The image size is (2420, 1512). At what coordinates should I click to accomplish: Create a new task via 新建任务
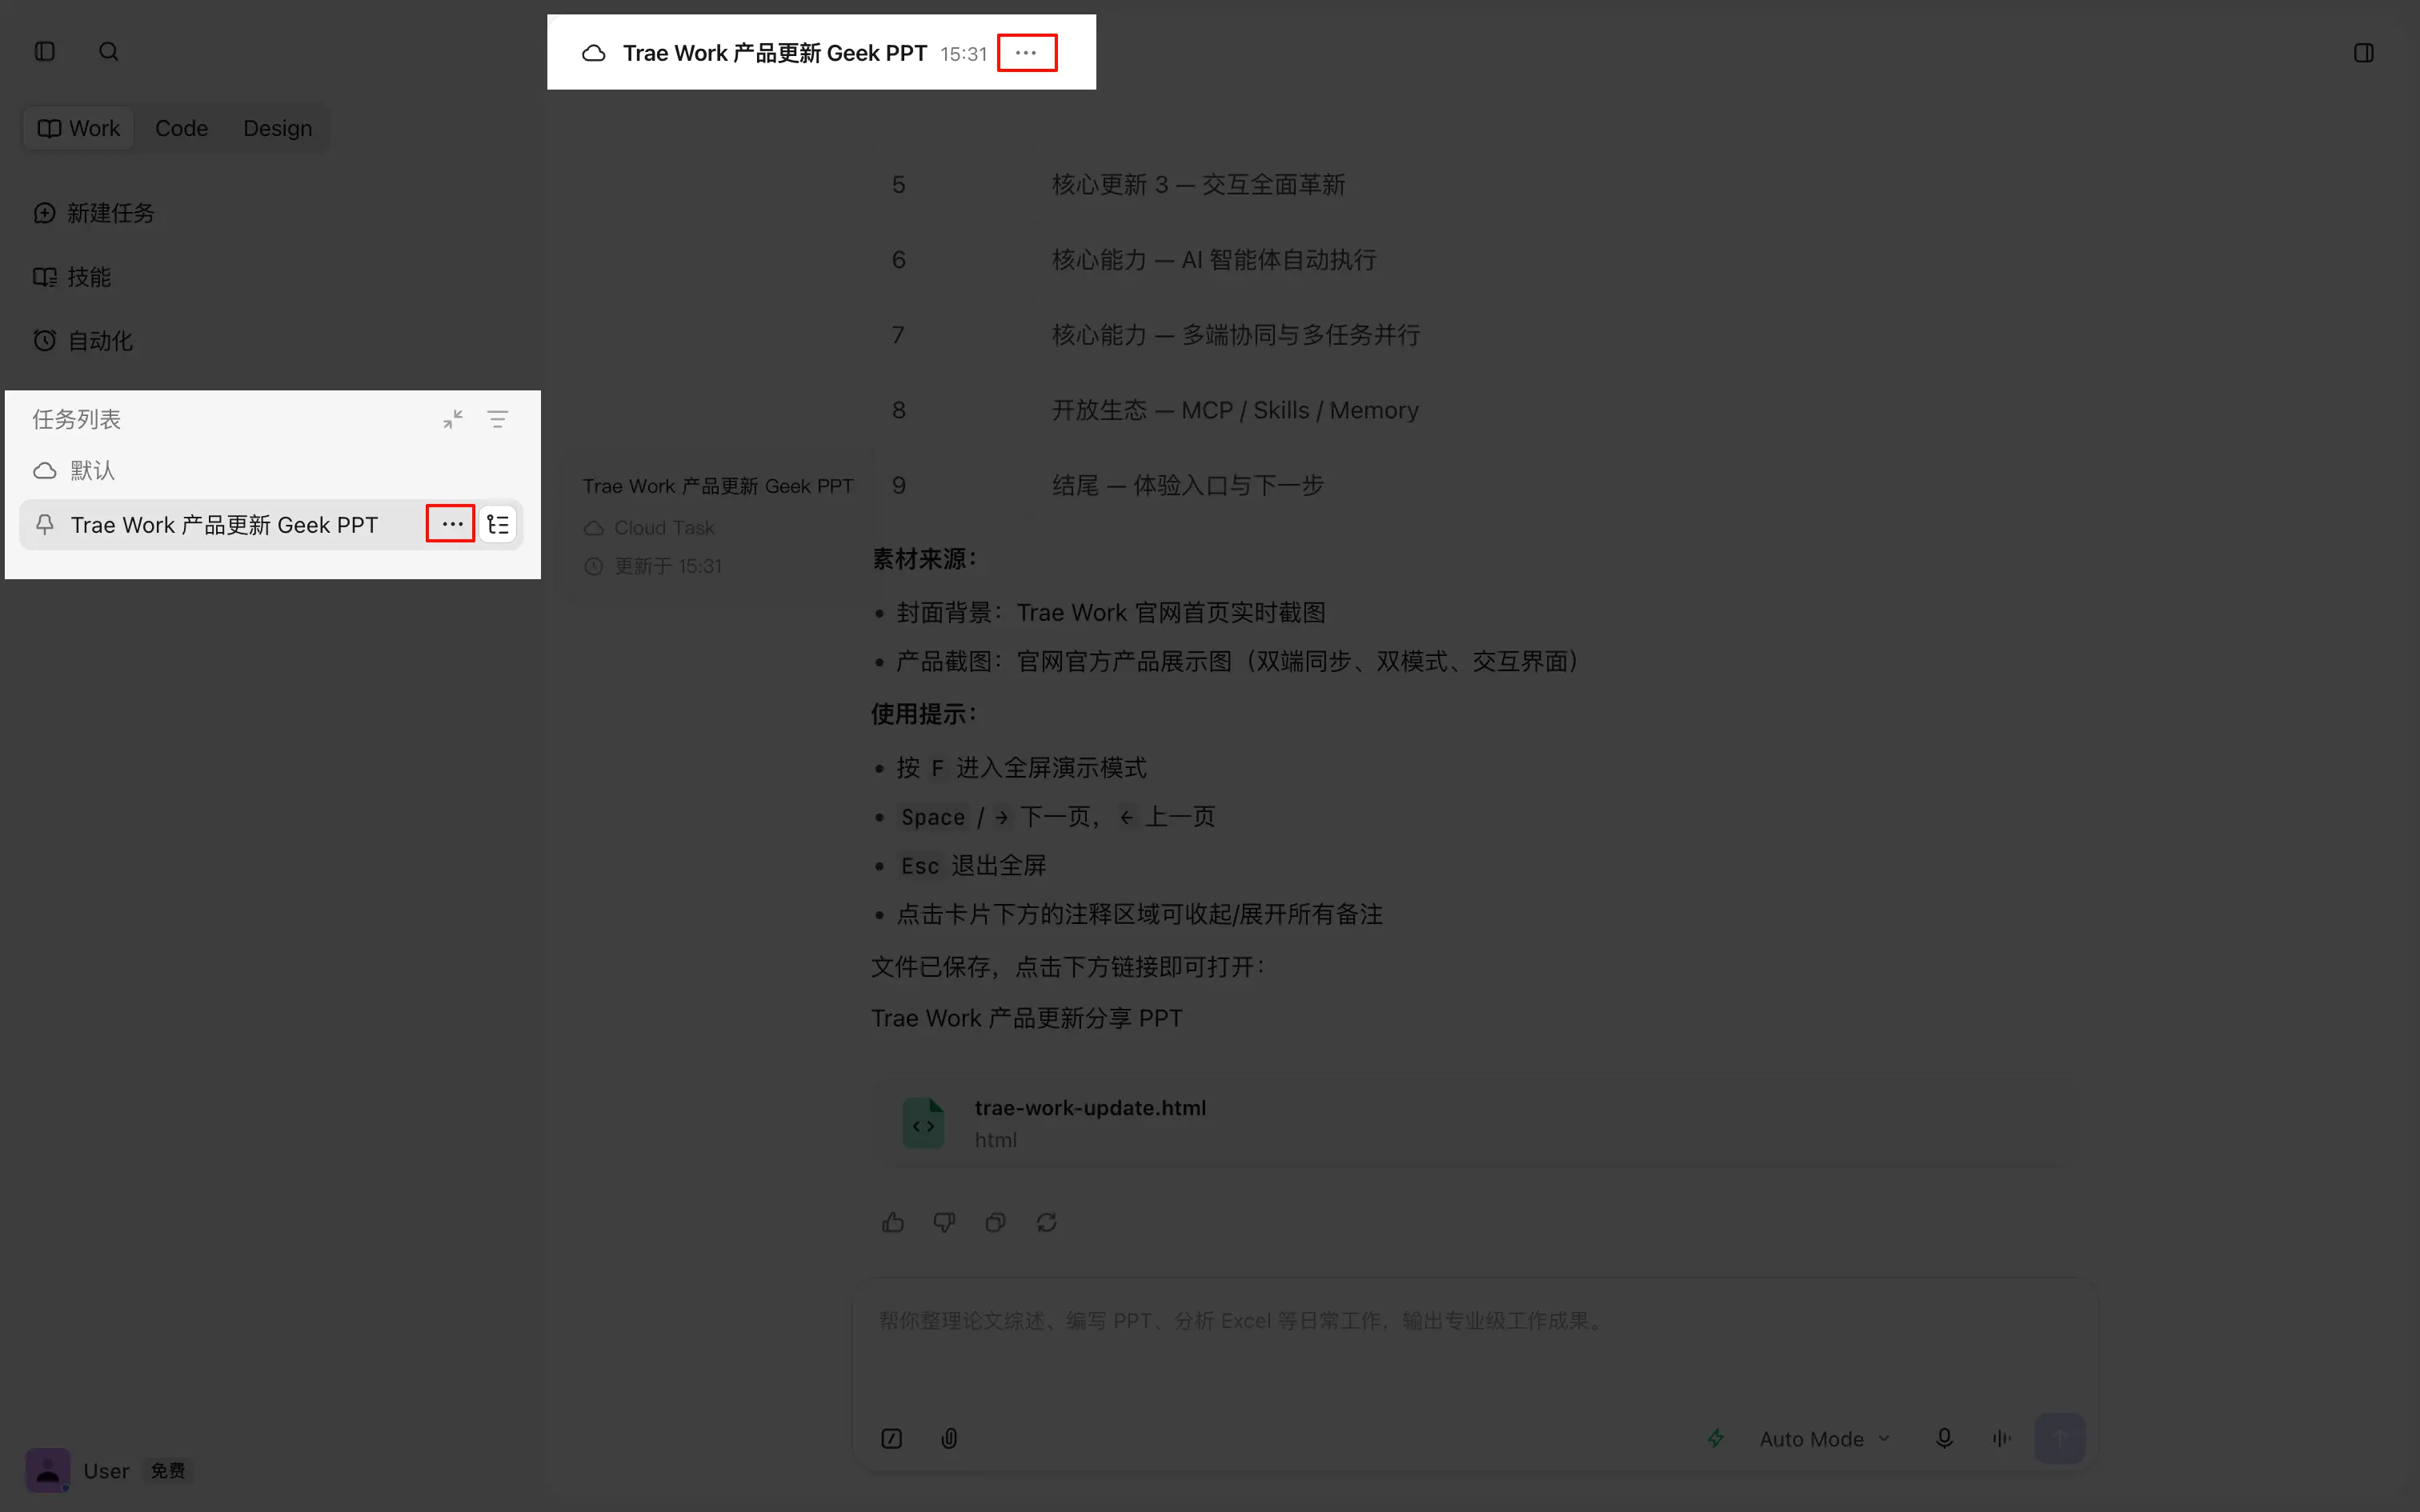pyautogui.click(x=94, y=213)
